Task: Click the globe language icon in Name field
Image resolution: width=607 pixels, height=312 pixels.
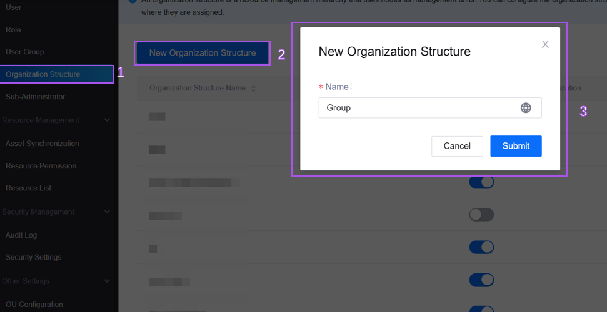Action: pos(526,108)
